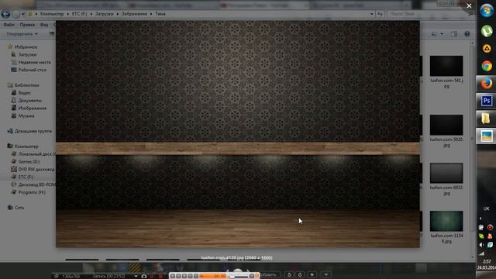Open uTorrent from the taskbar

point(487,31)
